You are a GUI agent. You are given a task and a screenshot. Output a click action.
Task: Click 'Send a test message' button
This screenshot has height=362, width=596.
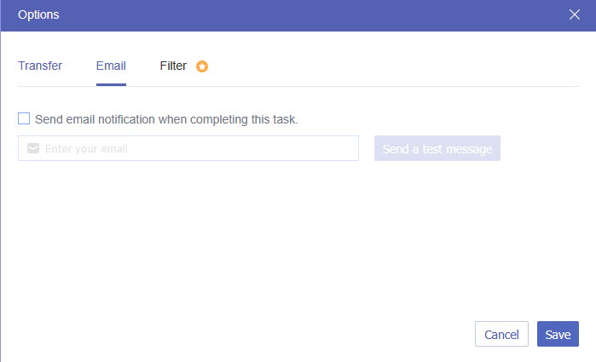(437, 148)
